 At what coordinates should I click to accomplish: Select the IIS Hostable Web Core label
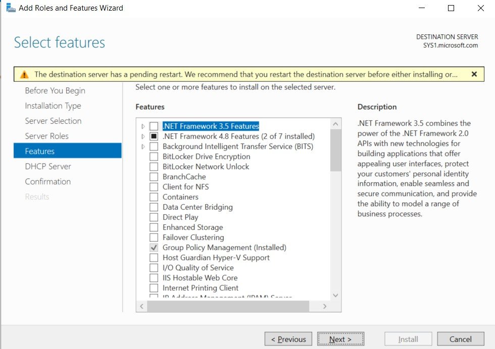click(200, 278)
